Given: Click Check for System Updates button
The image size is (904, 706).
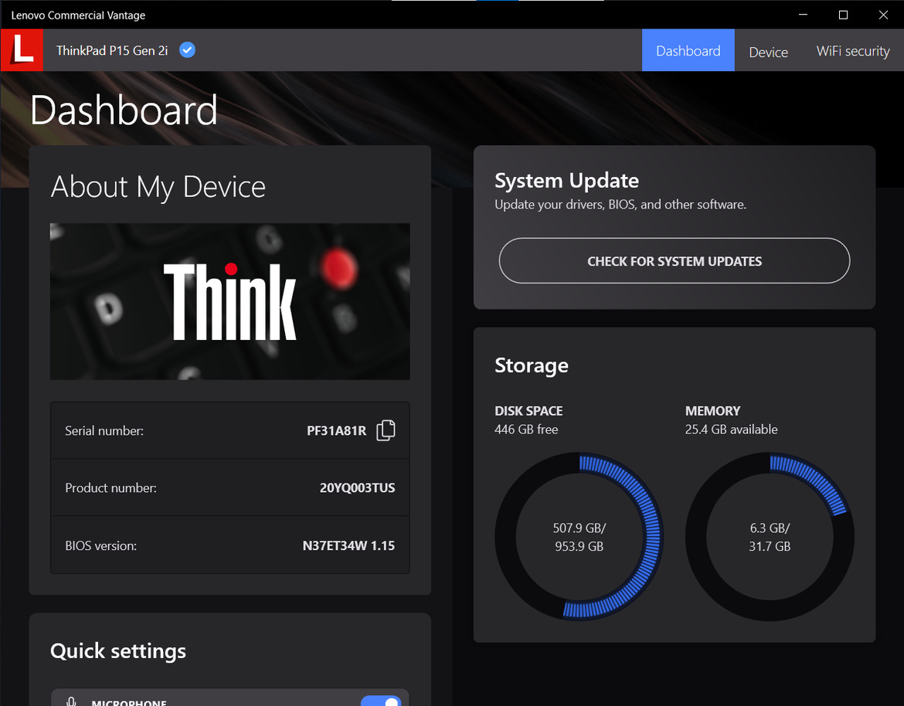Looking at the screenshot, I should pos(675,260).
